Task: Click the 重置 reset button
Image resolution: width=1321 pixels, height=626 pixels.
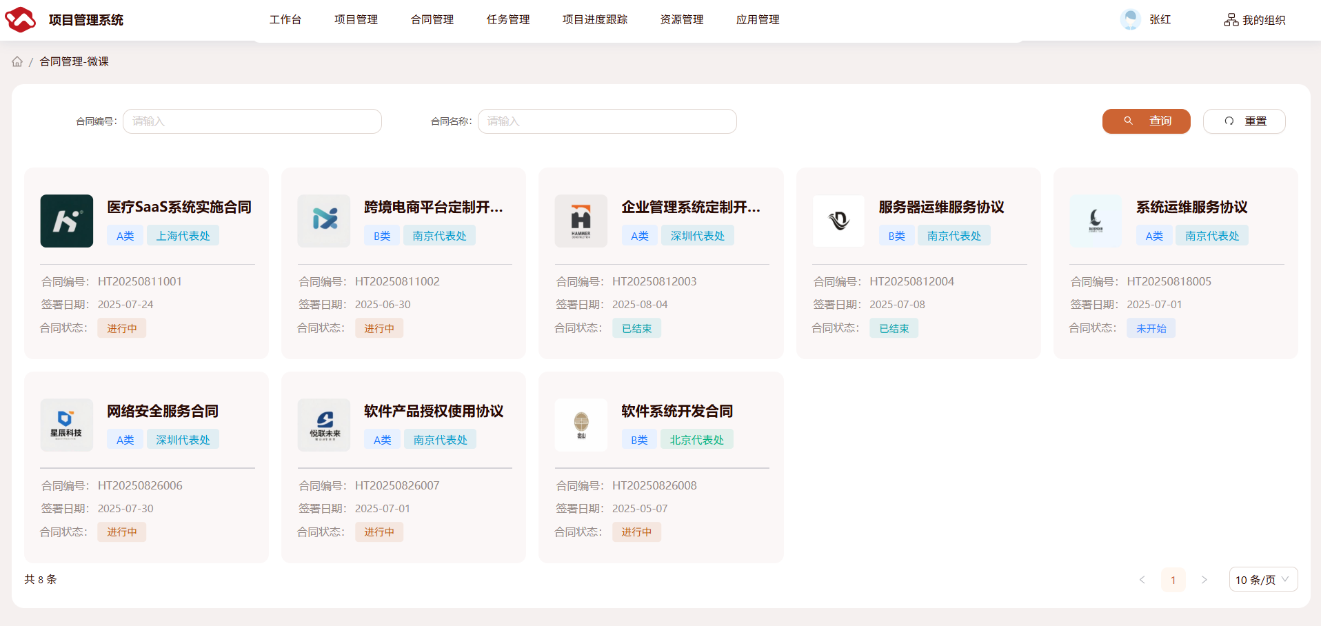Action: (x=1244, y=121)
